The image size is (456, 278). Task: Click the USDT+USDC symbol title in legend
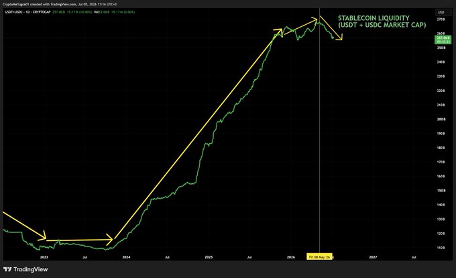[x=27, y=12]
